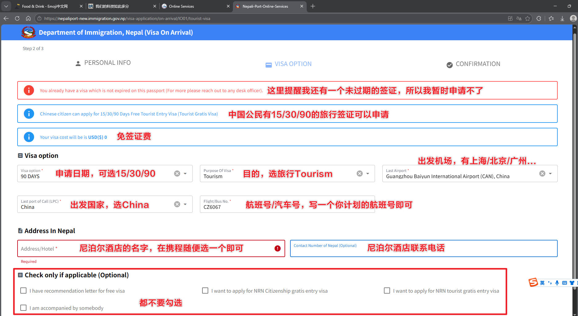Expand the Visa option dropdown
578x316 pixels.
click(185, 174)
